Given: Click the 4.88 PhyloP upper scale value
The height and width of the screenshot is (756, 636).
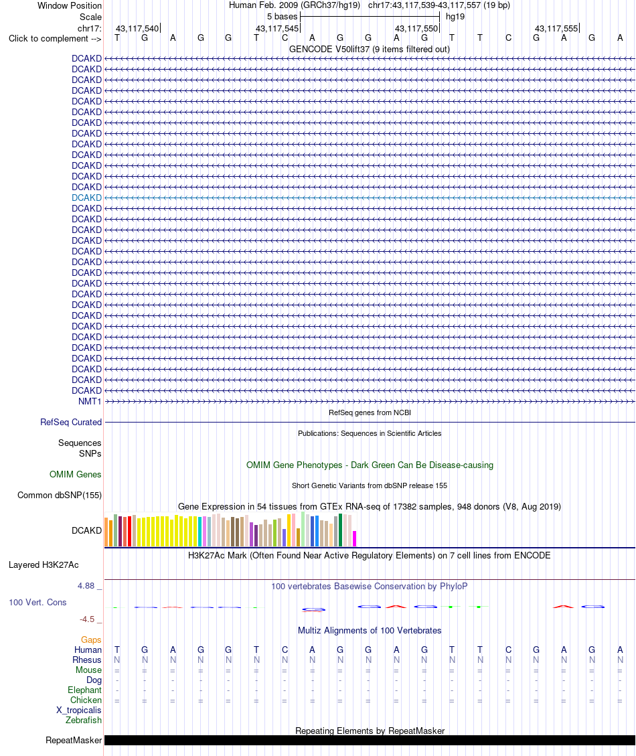Looking at the screenshot, I should click(x=86, y=586).
